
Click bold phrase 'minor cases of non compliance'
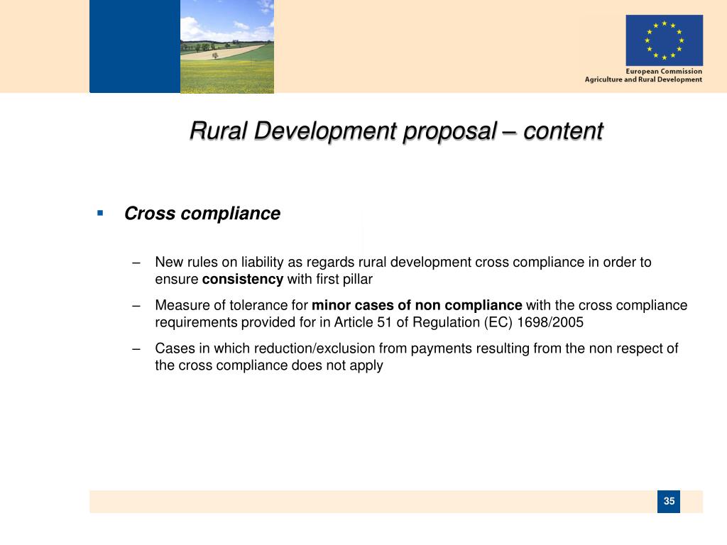[417, 305]
